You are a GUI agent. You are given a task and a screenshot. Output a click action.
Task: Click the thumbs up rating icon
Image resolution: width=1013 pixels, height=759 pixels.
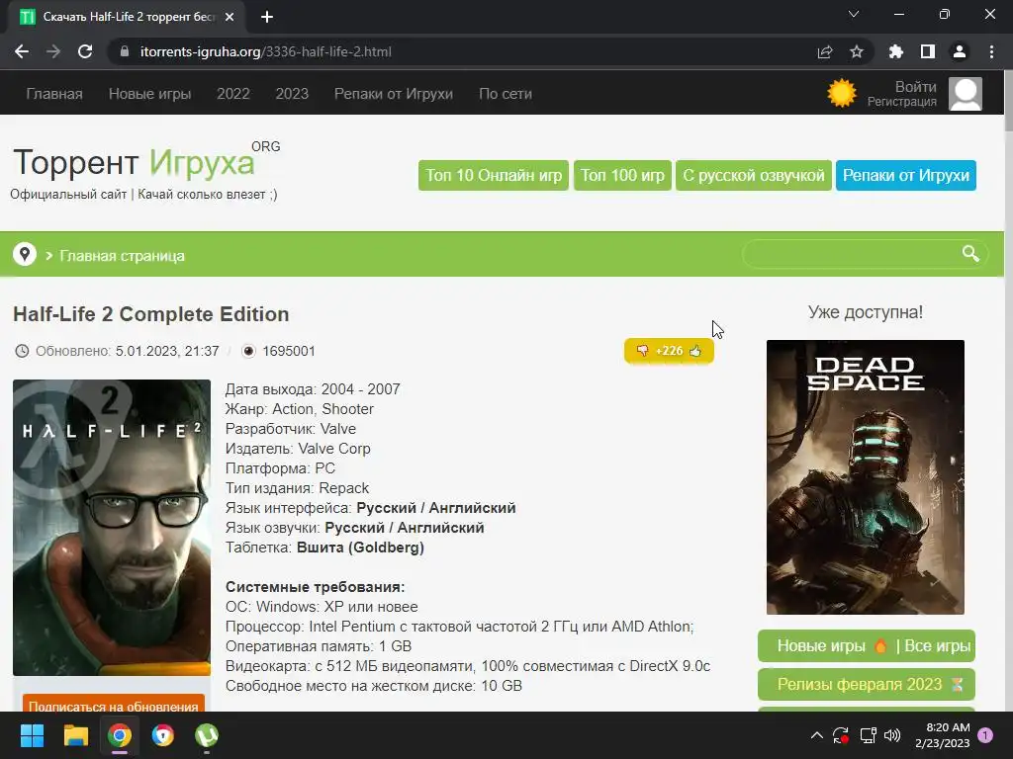coord(695,351)
